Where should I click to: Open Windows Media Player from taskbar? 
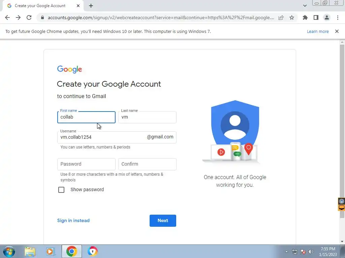(51, 251)
